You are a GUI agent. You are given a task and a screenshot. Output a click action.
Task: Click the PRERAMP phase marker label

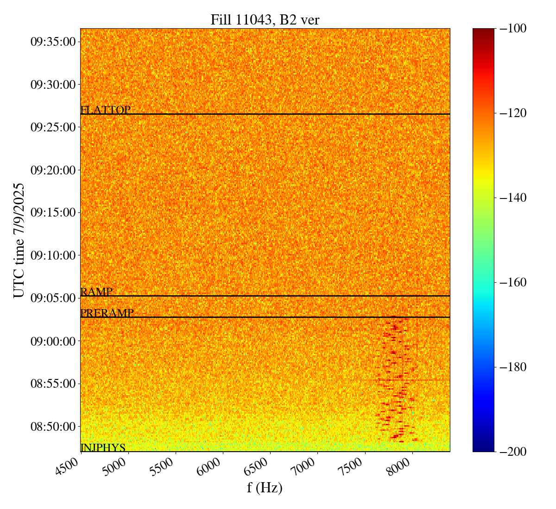click(x=107, y=313)
